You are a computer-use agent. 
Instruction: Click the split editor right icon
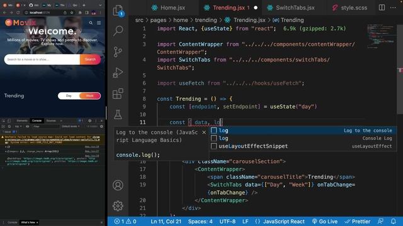pyautogui.click(x=382, y=8)
